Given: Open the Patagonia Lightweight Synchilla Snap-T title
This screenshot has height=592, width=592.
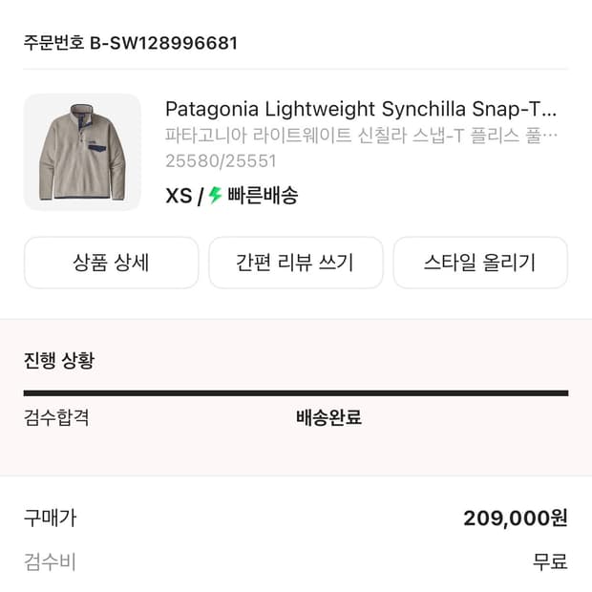Looking at the screenshot, I should 360,108.
